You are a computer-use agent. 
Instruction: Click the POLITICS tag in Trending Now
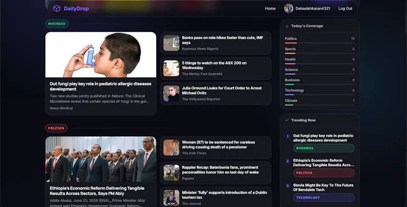(324, 173)
